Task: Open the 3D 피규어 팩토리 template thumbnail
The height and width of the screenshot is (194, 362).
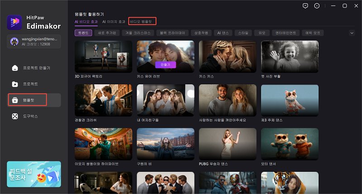Action: click(x=103, y=57)
